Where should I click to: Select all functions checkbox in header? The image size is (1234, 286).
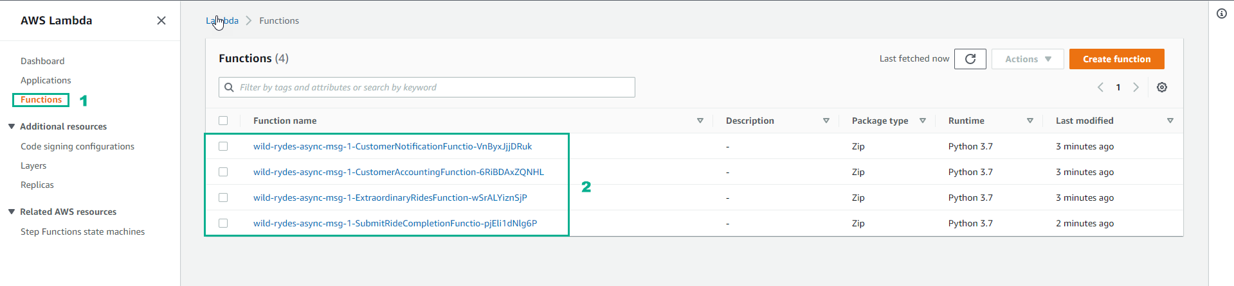tap(223, 121)
